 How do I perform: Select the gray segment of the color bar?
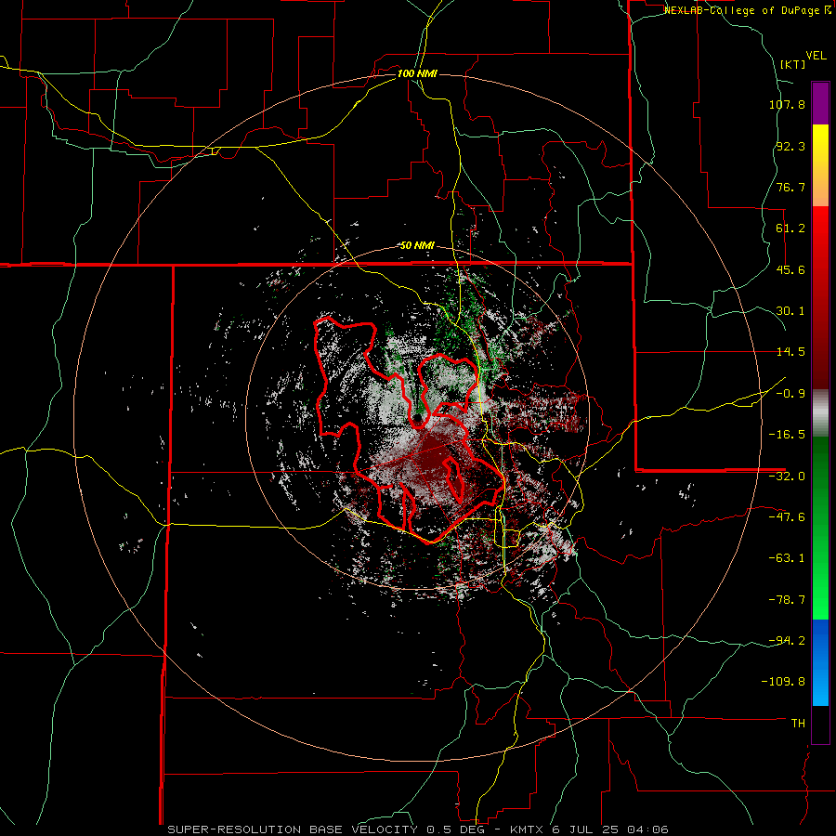(x=820, y=412)
